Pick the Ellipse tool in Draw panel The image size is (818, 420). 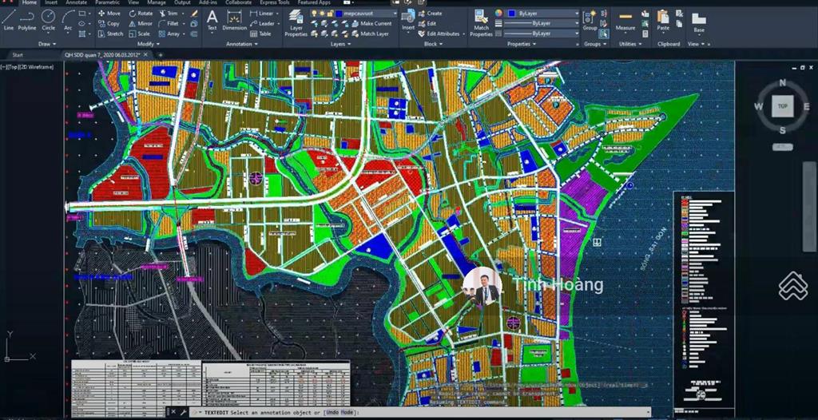tap(82, 23)
